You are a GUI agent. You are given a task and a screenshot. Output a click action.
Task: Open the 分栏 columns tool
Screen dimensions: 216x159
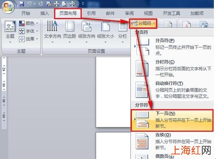tap(122, 32)
